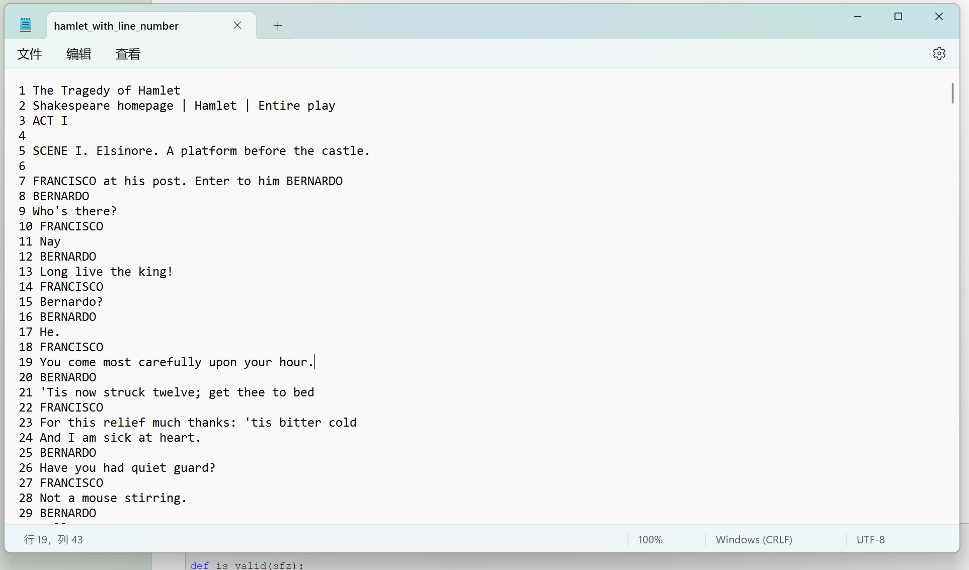The image size is (969, 570).
Task: Close the hamlet_with_line_number tab
Action: [x=237, y=25]
